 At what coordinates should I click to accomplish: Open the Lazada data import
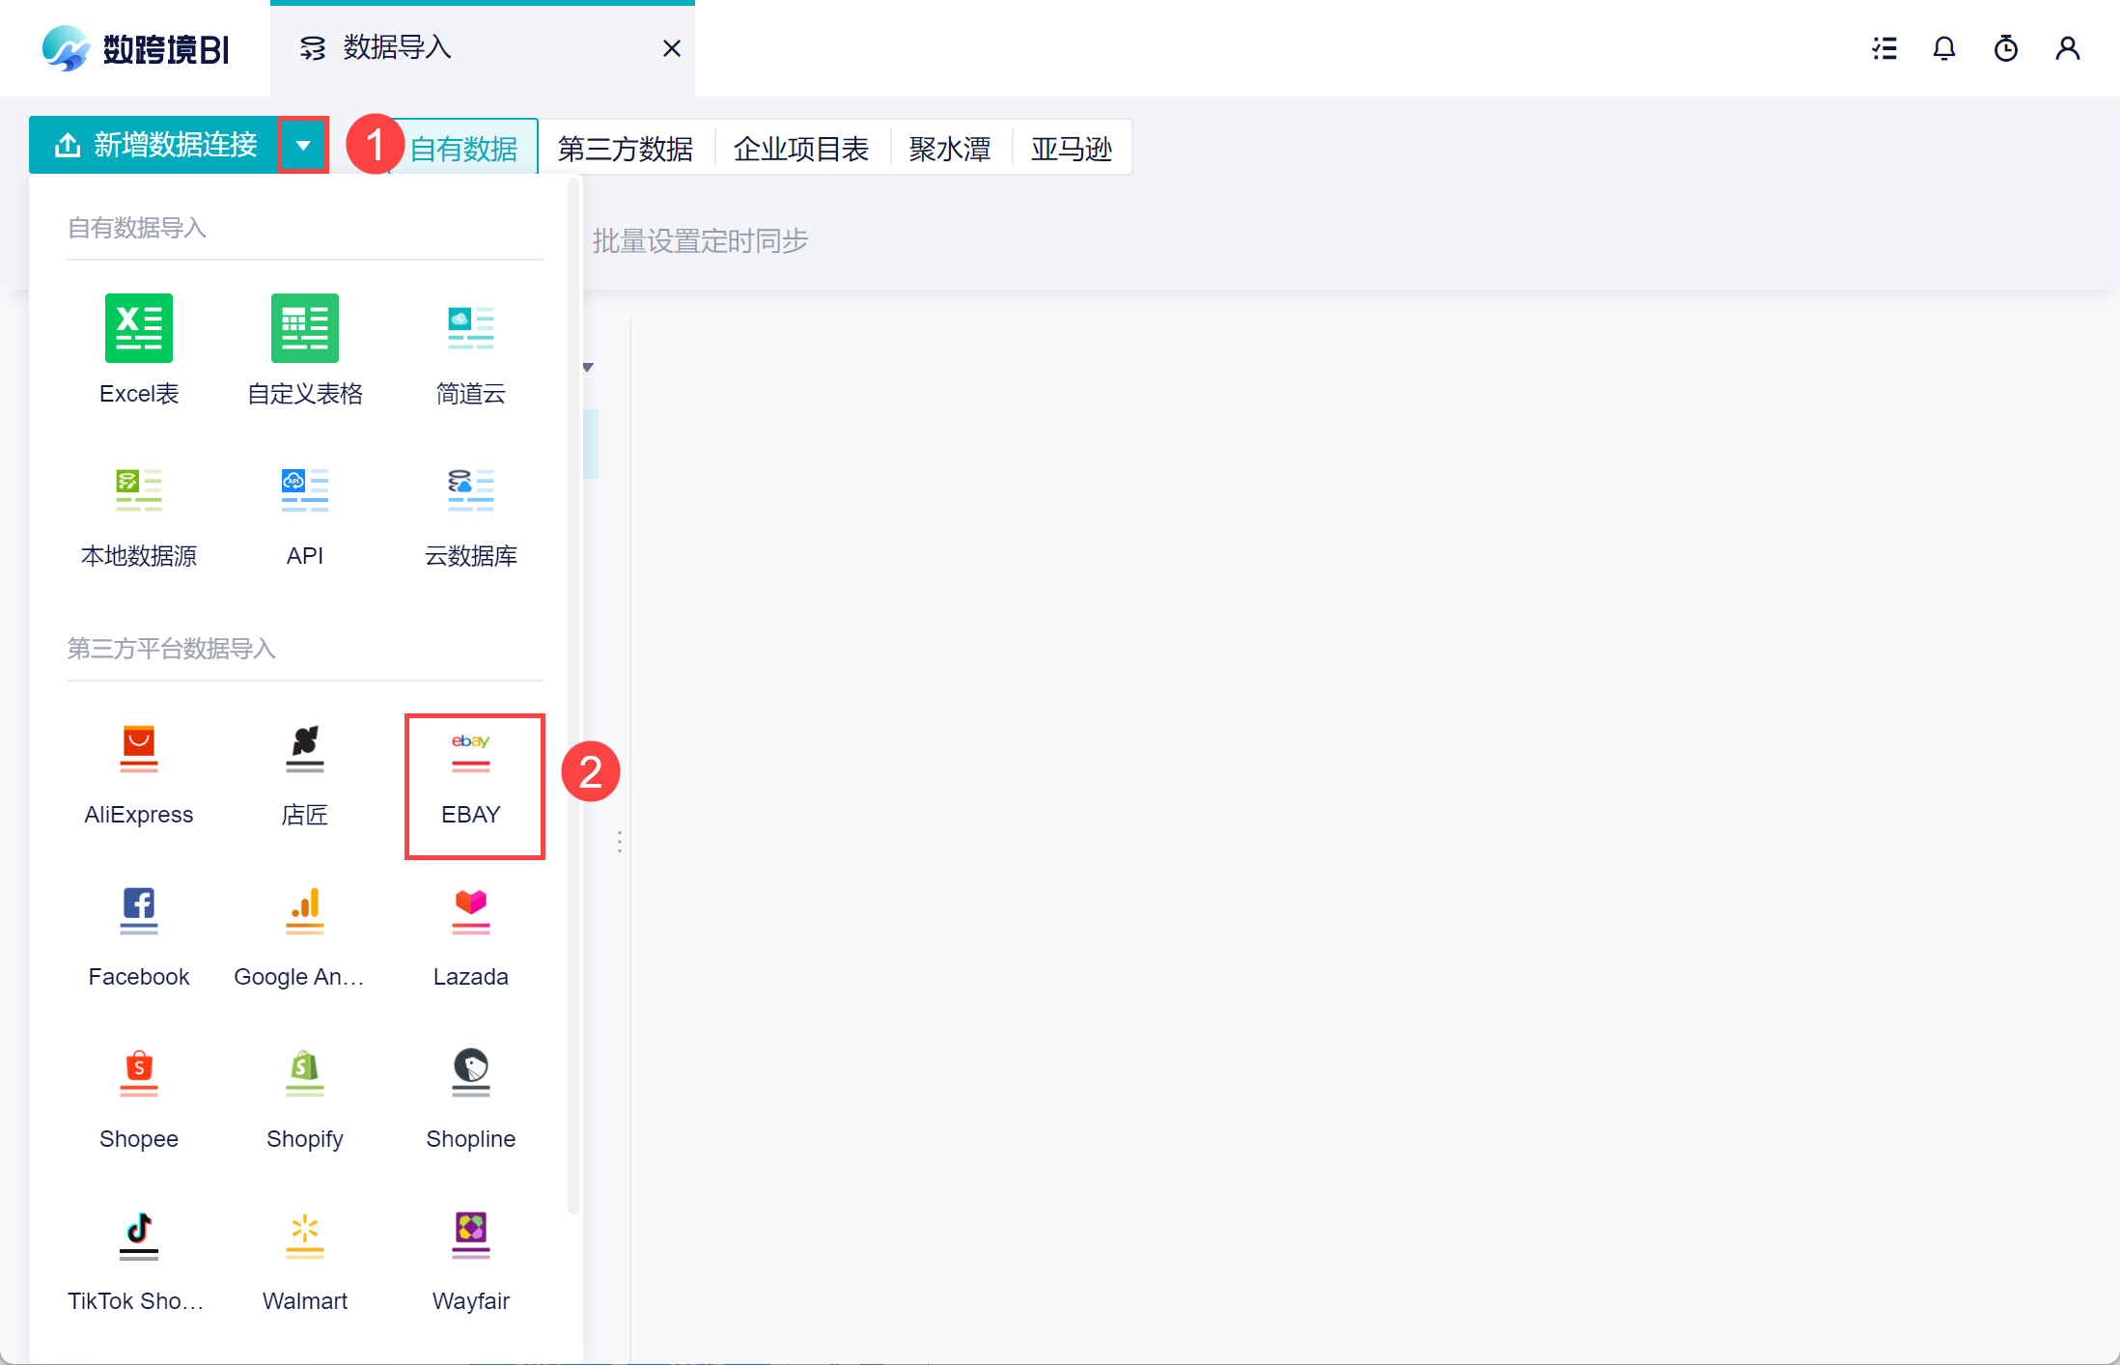470,912
